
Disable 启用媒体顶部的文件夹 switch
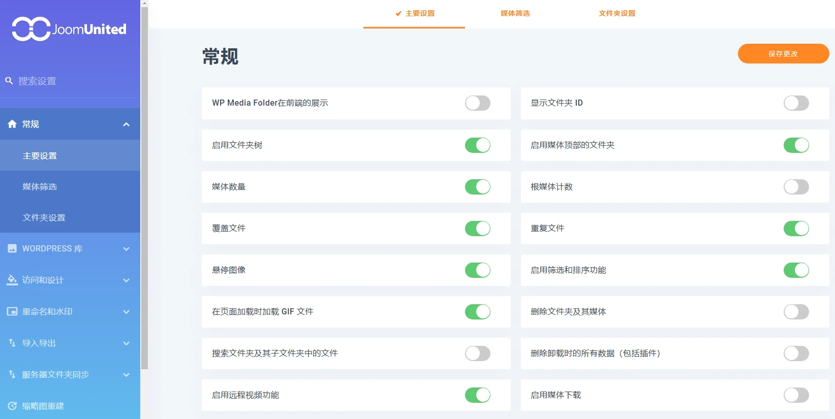pos(796,145)
